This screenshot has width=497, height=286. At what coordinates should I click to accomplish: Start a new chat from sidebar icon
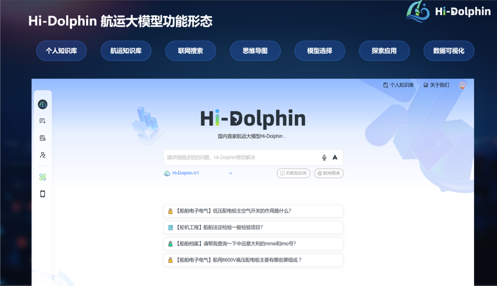43,121
